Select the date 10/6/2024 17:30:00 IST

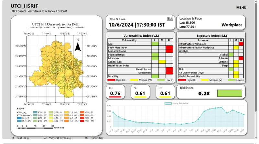click(137, 25)
